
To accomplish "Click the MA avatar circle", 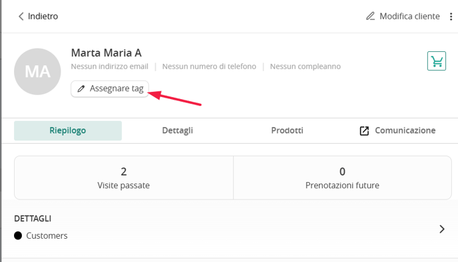I will point(37,71).
